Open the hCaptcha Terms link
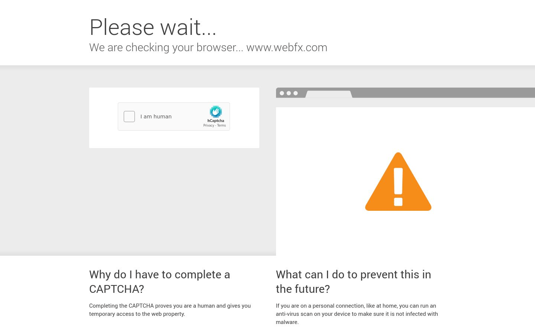Viewport: 535px width, 334px height. (x=221, y=125)
